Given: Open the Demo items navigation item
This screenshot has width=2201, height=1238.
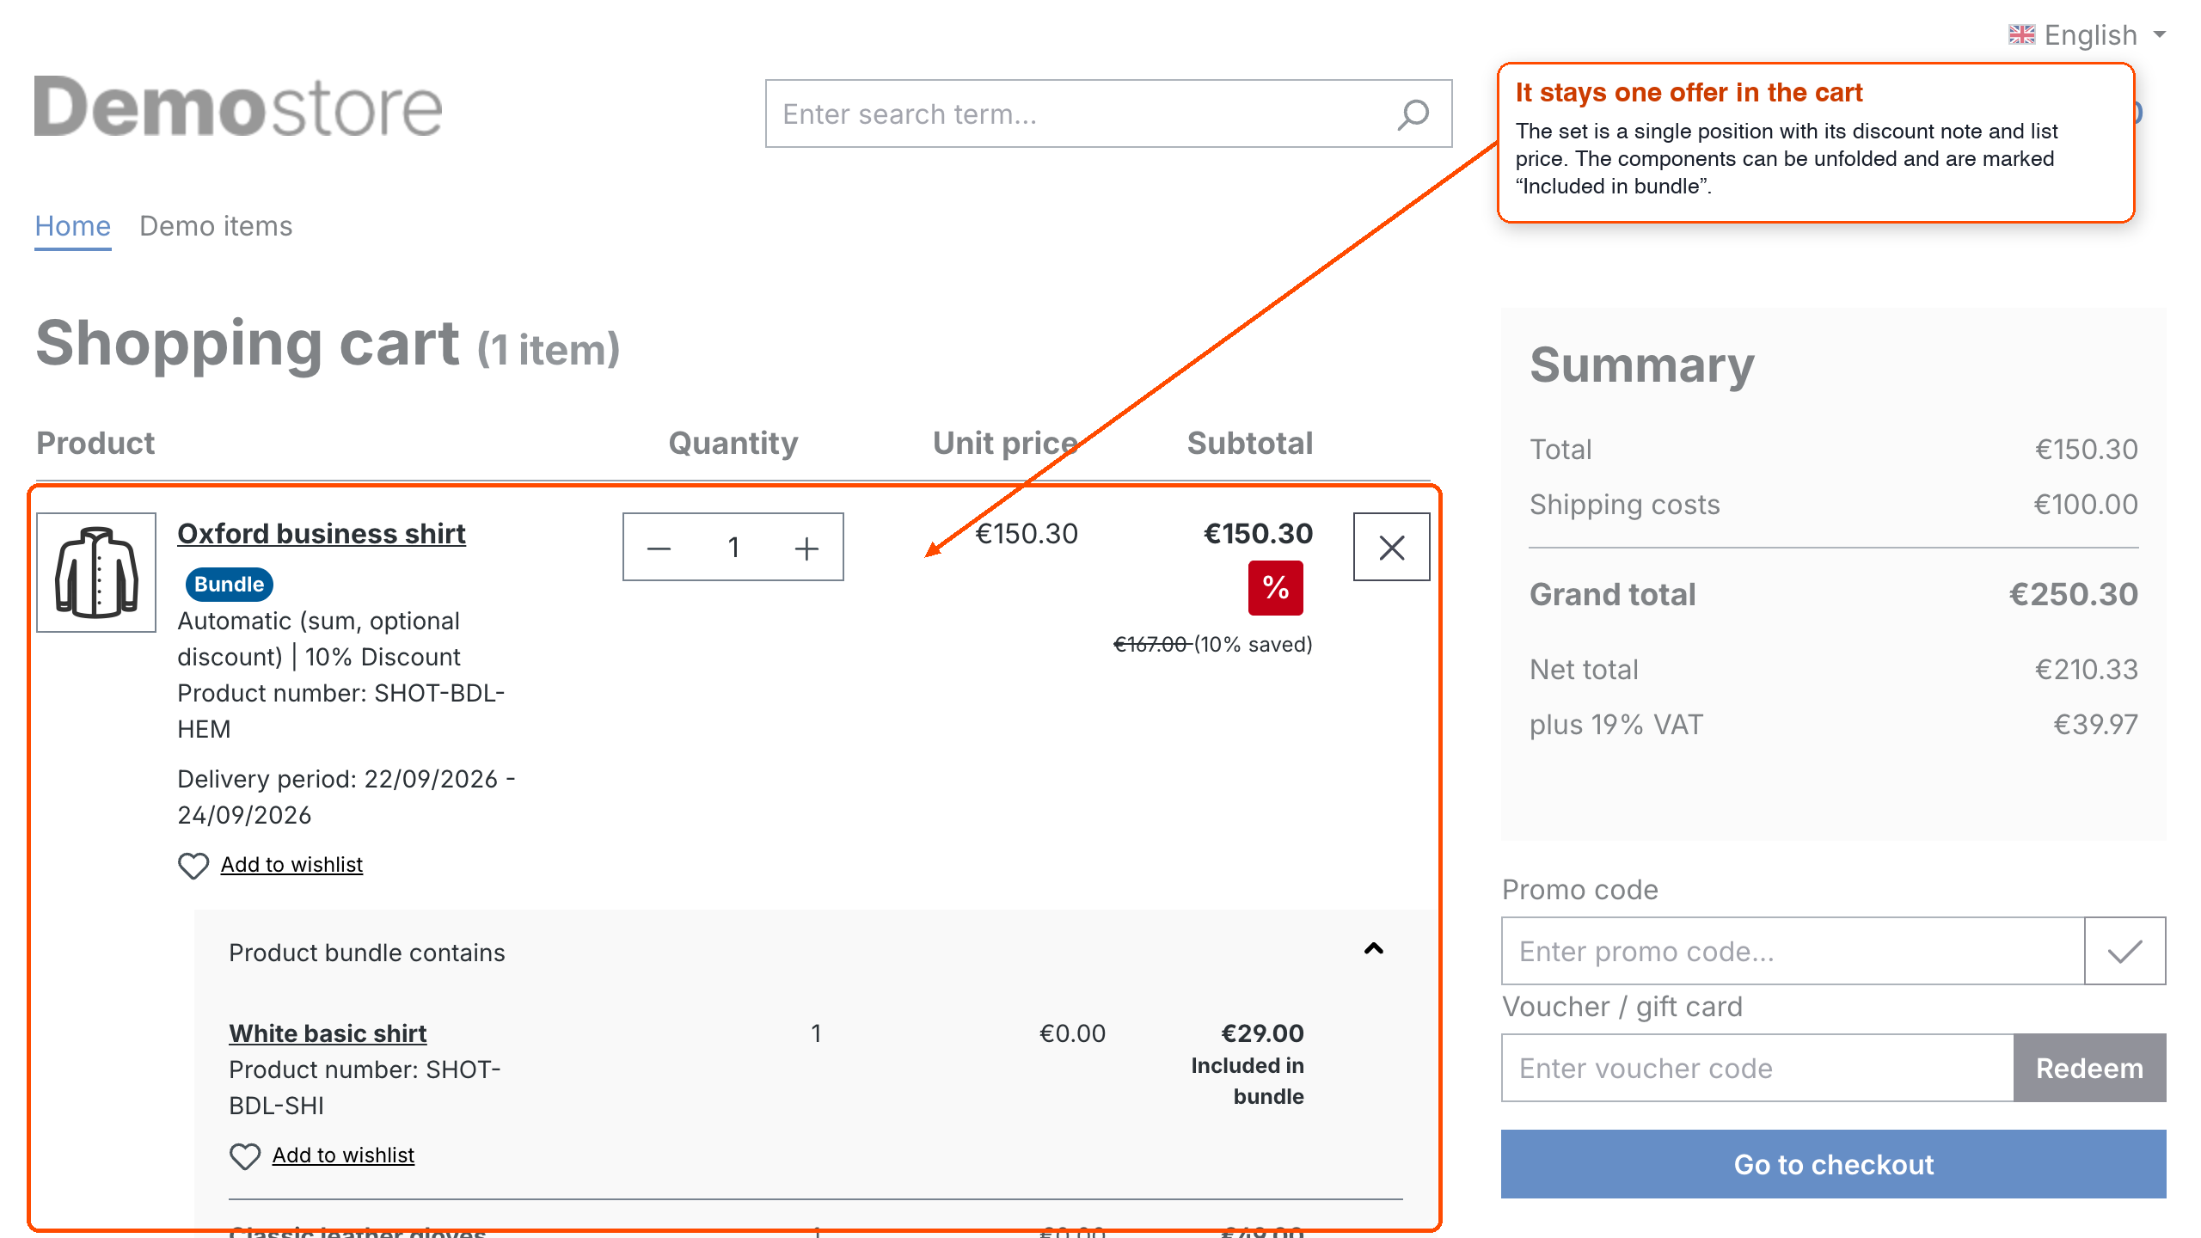Looking at the screenshot, I should coord(216,226).
